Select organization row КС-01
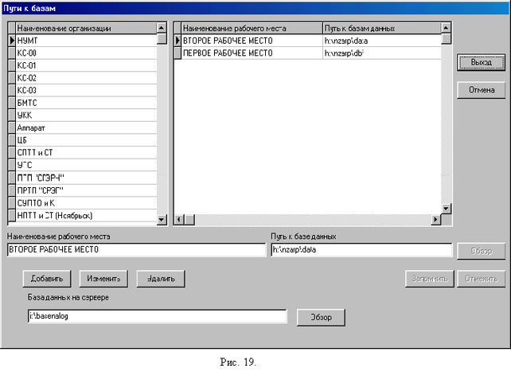The height and width of the screenshot is (376, 511). 87,65
